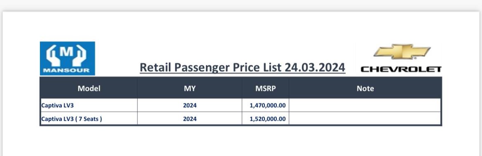Viewport: 482px width, 156px height.
Task: Click the MY column header
Action: [x=190, y=88]
